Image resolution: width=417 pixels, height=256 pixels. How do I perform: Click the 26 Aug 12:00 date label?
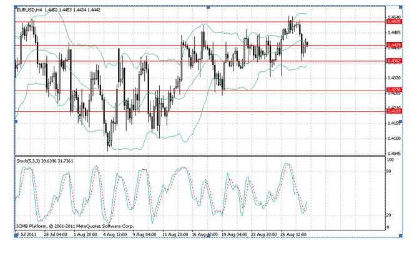293,234
